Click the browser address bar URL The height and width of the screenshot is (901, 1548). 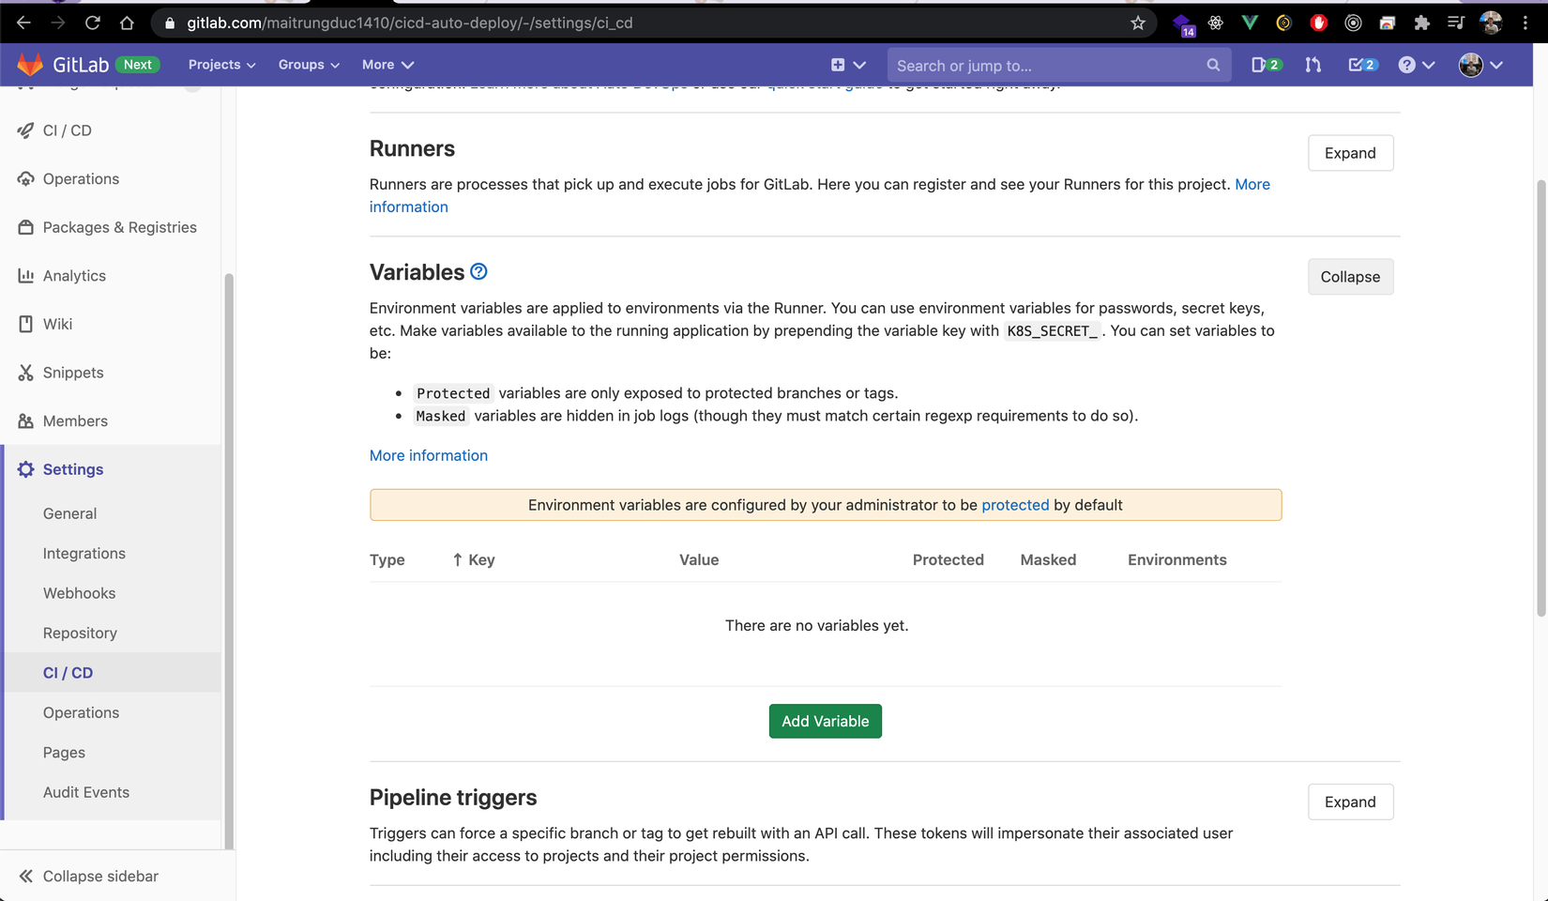410,23
